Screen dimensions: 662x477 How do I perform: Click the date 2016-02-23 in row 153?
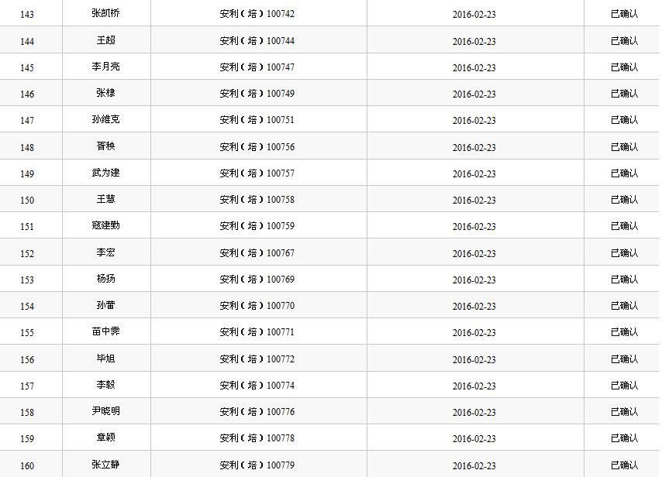click(474, 280)
